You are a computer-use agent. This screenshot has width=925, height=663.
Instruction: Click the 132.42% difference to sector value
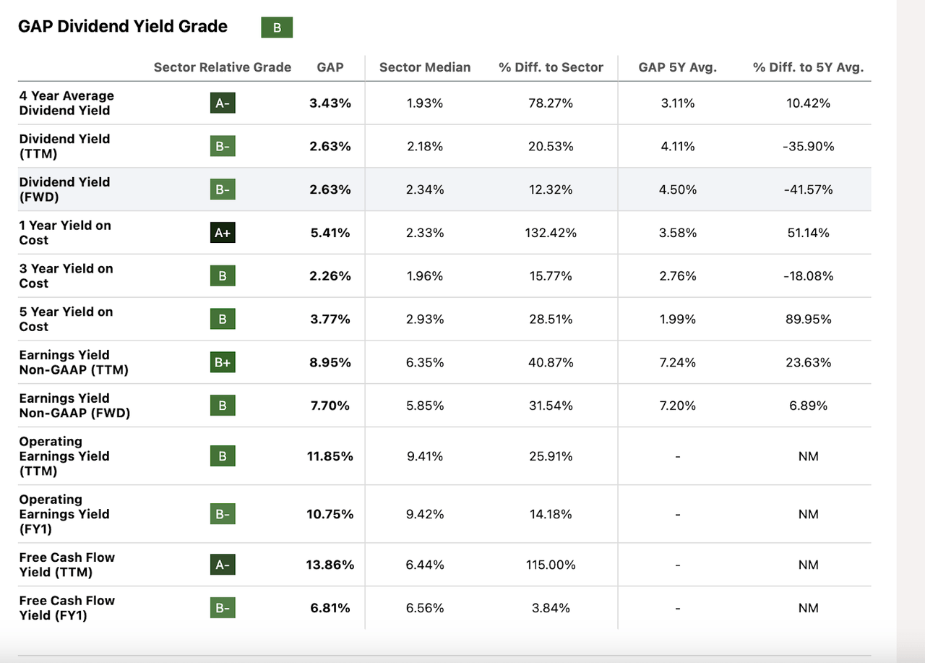(551, 233)
